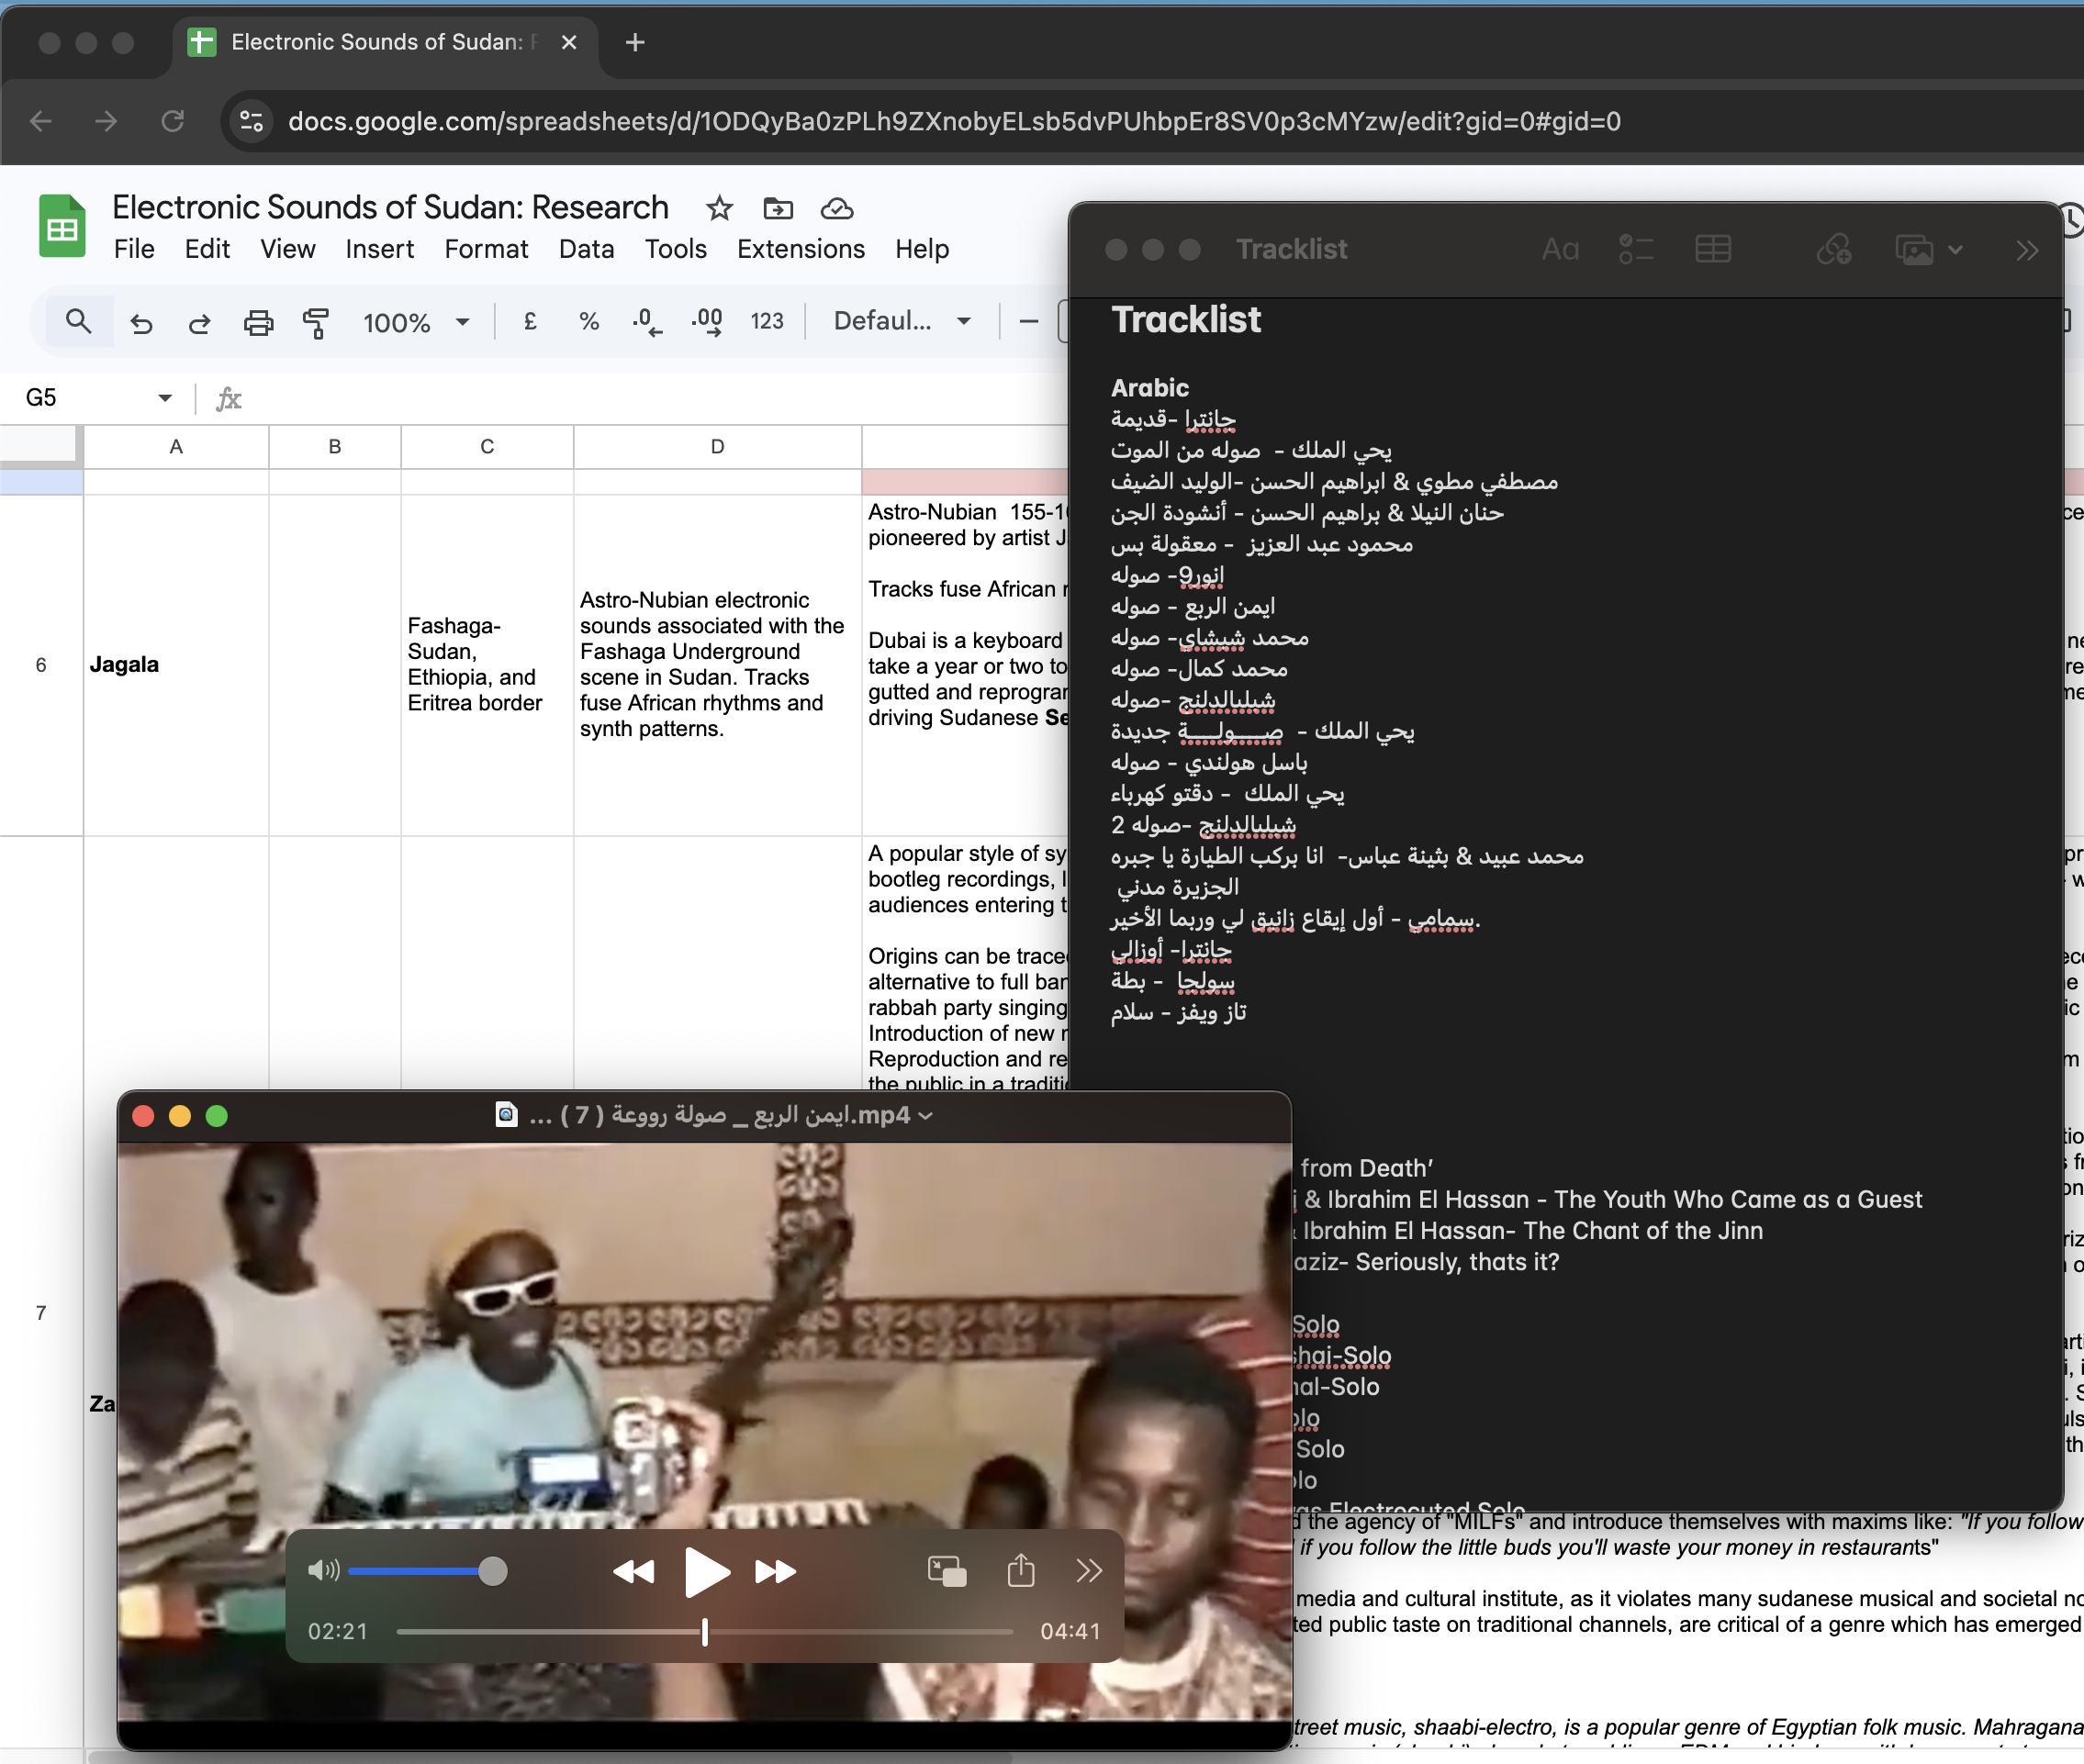Print the spreadsheet
2084x1764 pixels.
259,322
